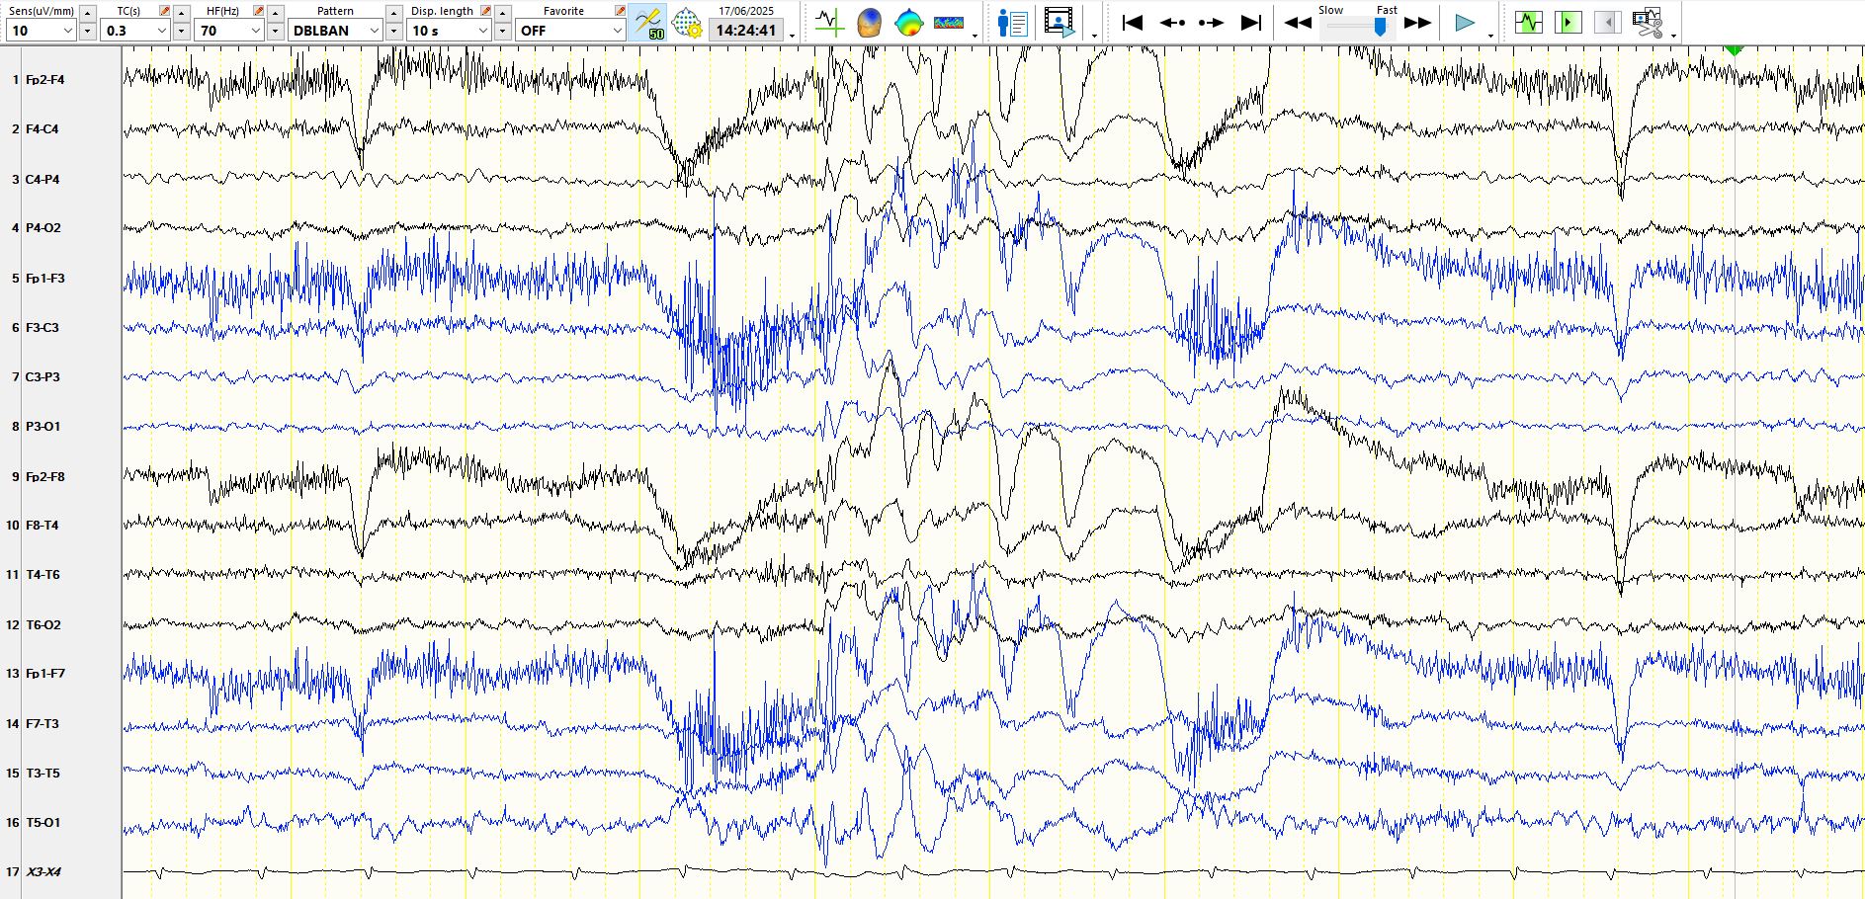Edit the TC(s) setting with pencil icon
This screenshot has height=899, width=1865.
pyautogui.click(x=165, y=11)
